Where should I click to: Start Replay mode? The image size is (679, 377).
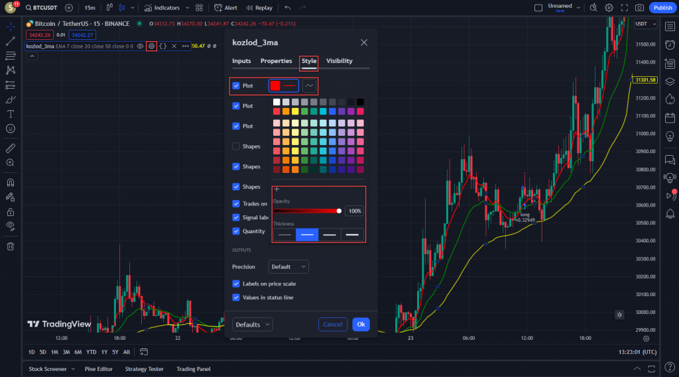click(259, 8)
